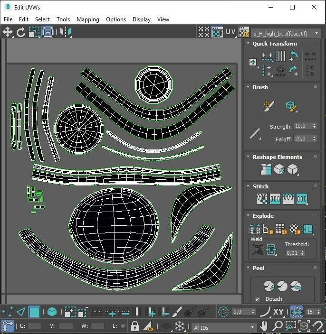This screenshot has height=334, width=326.
Task: Select the Rotate tool
Action: (x=21, y=32)
